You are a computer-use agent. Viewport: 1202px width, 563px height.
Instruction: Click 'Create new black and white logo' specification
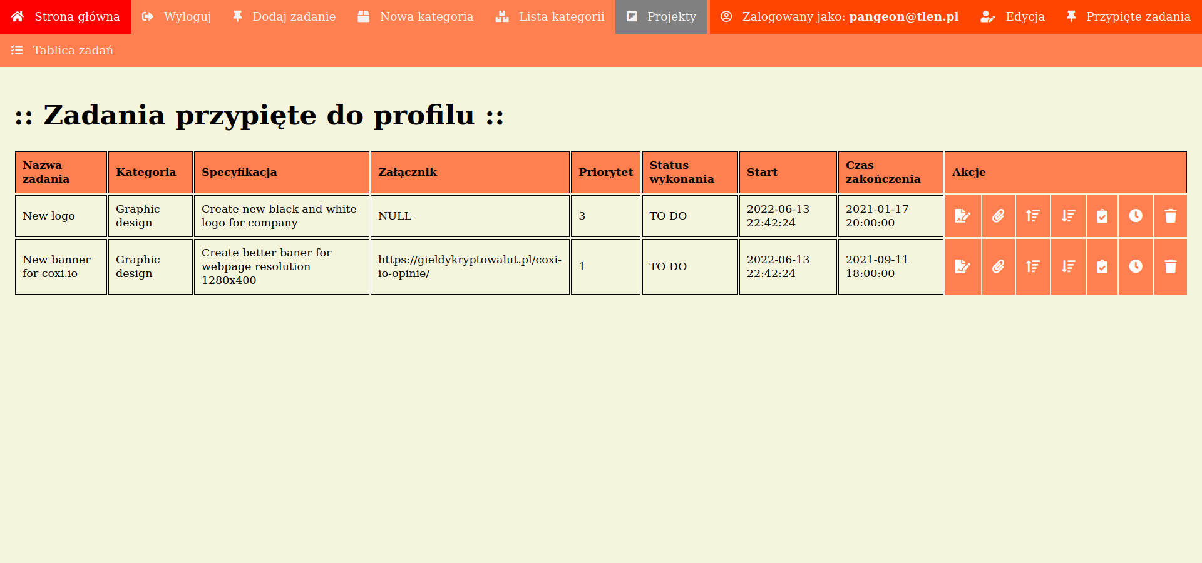[282, 216]
